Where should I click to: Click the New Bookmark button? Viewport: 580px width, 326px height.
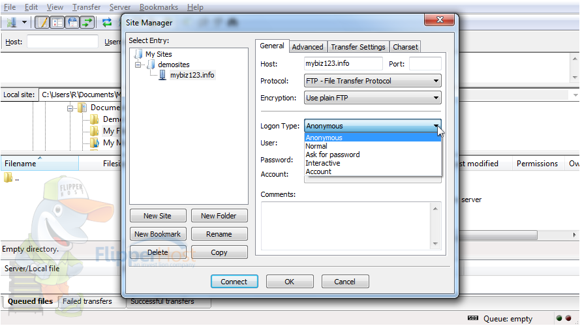(x=158, y=234)
